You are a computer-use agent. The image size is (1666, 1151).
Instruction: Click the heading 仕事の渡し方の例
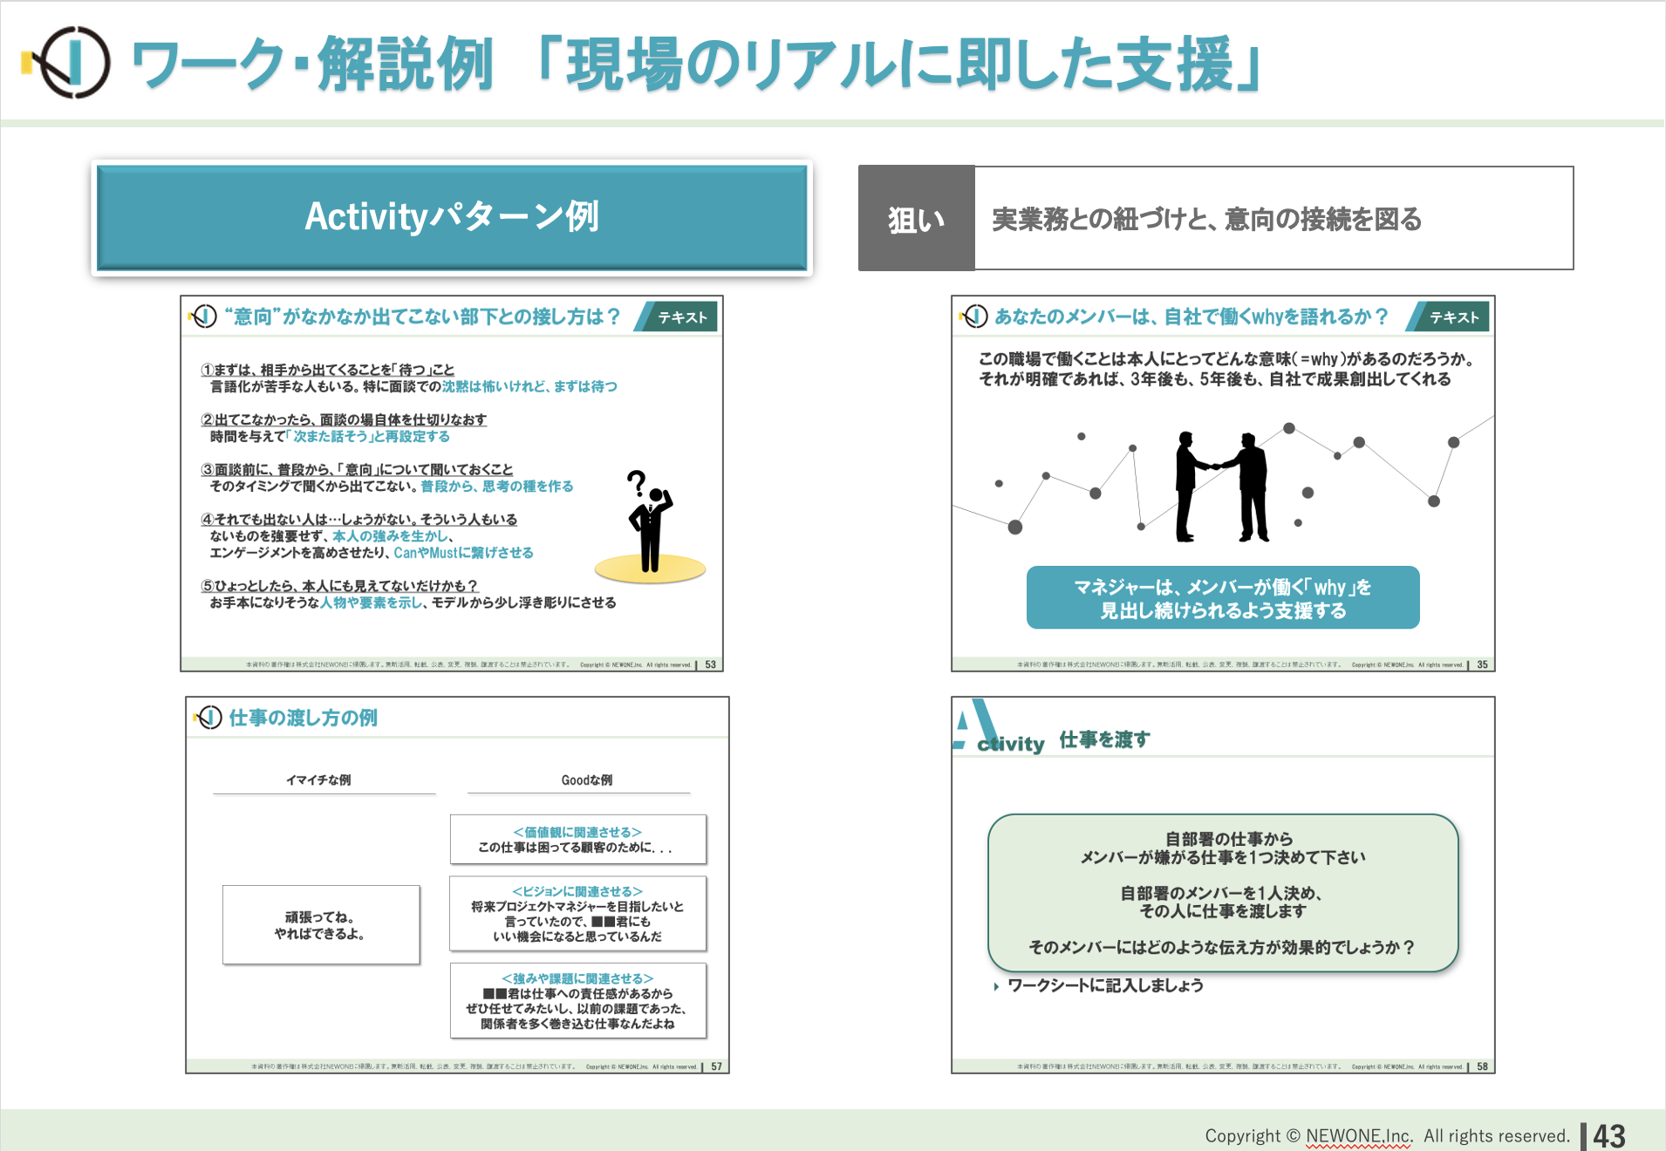(x=303, y=718)
